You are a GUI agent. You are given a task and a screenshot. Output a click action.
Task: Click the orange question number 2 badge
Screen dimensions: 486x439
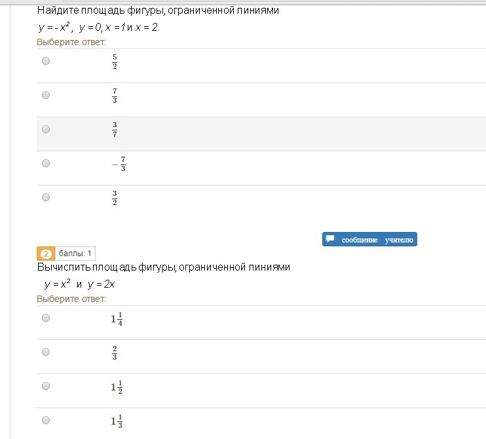pos(46,254)
